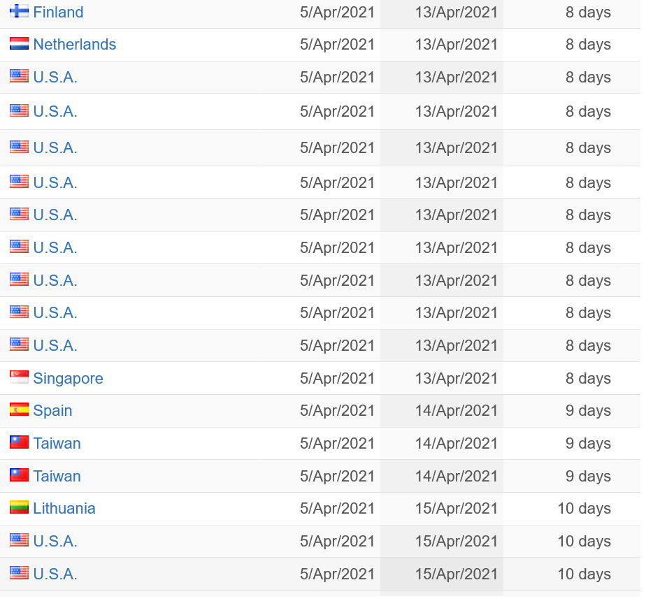Click the first U.S.A. flag icon
Screen dimensions: 646x601
[19, 76]
